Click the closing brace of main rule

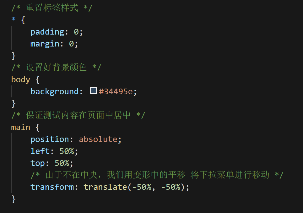[13, 199]
